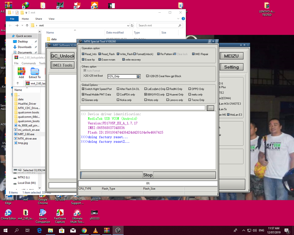
Task: Select MRT_2.60.exe in WinRAR list
Action: pyautogui.click(x=26, y=134)
